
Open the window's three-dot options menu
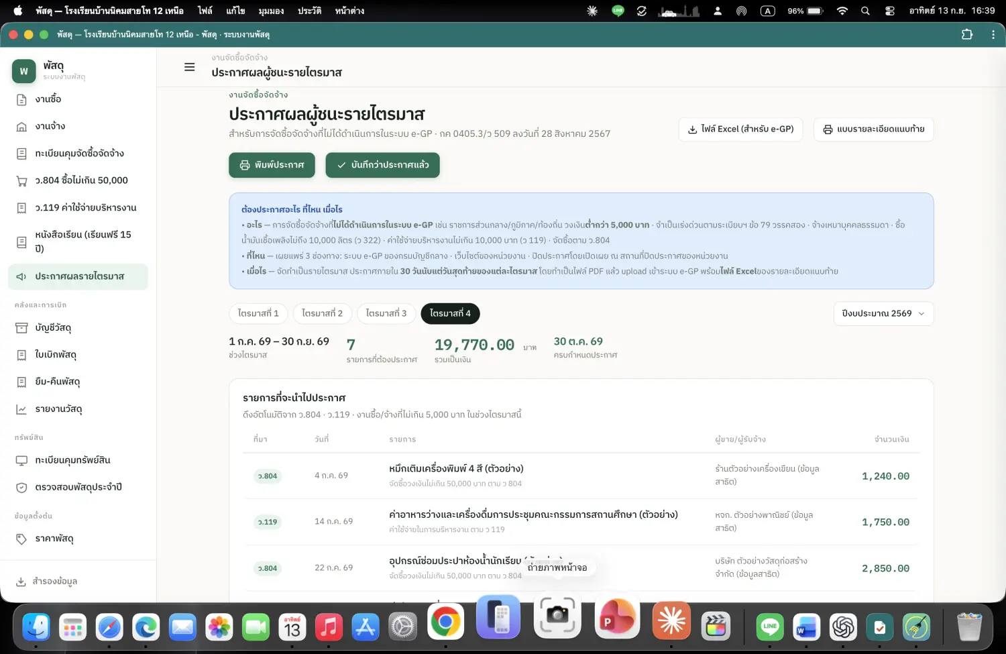click(x=993, y=34)
